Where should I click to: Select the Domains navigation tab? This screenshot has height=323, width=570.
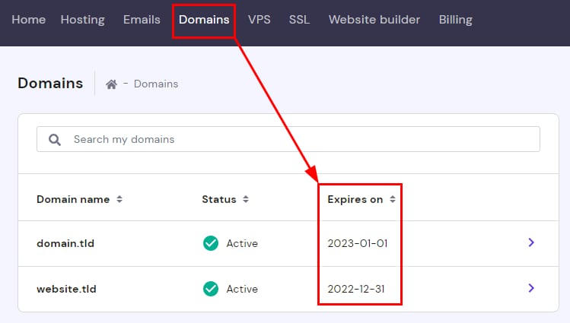[204, 20]
